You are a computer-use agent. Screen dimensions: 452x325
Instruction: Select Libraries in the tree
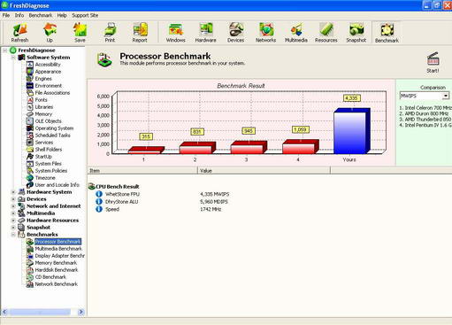point(44,107)
